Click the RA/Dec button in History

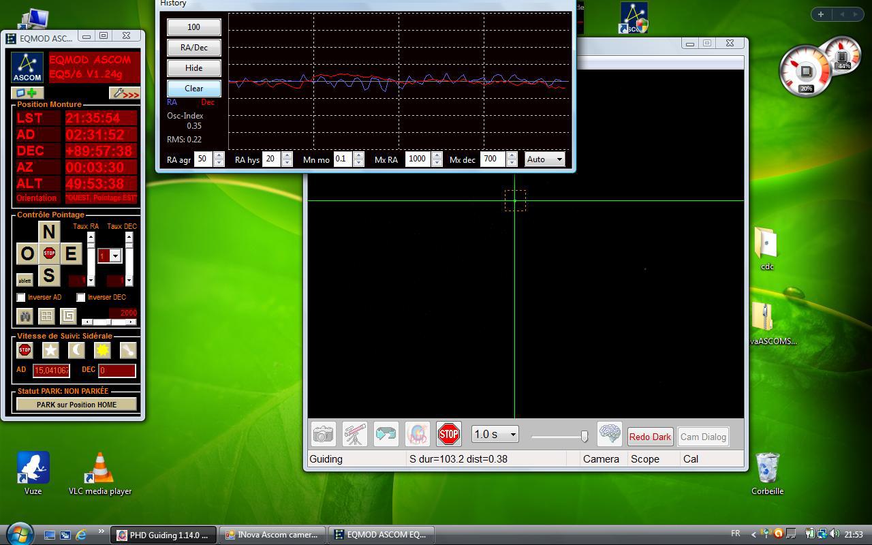tap(194, 48)
